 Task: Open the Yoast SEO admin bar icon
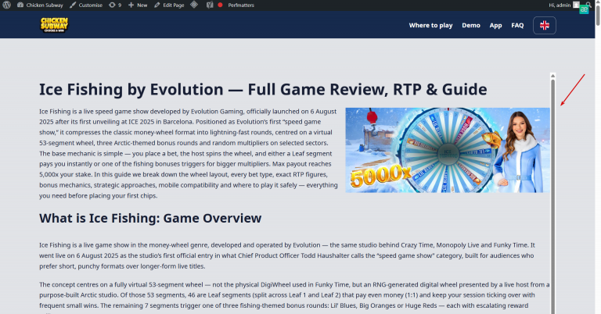pos(210,5)
